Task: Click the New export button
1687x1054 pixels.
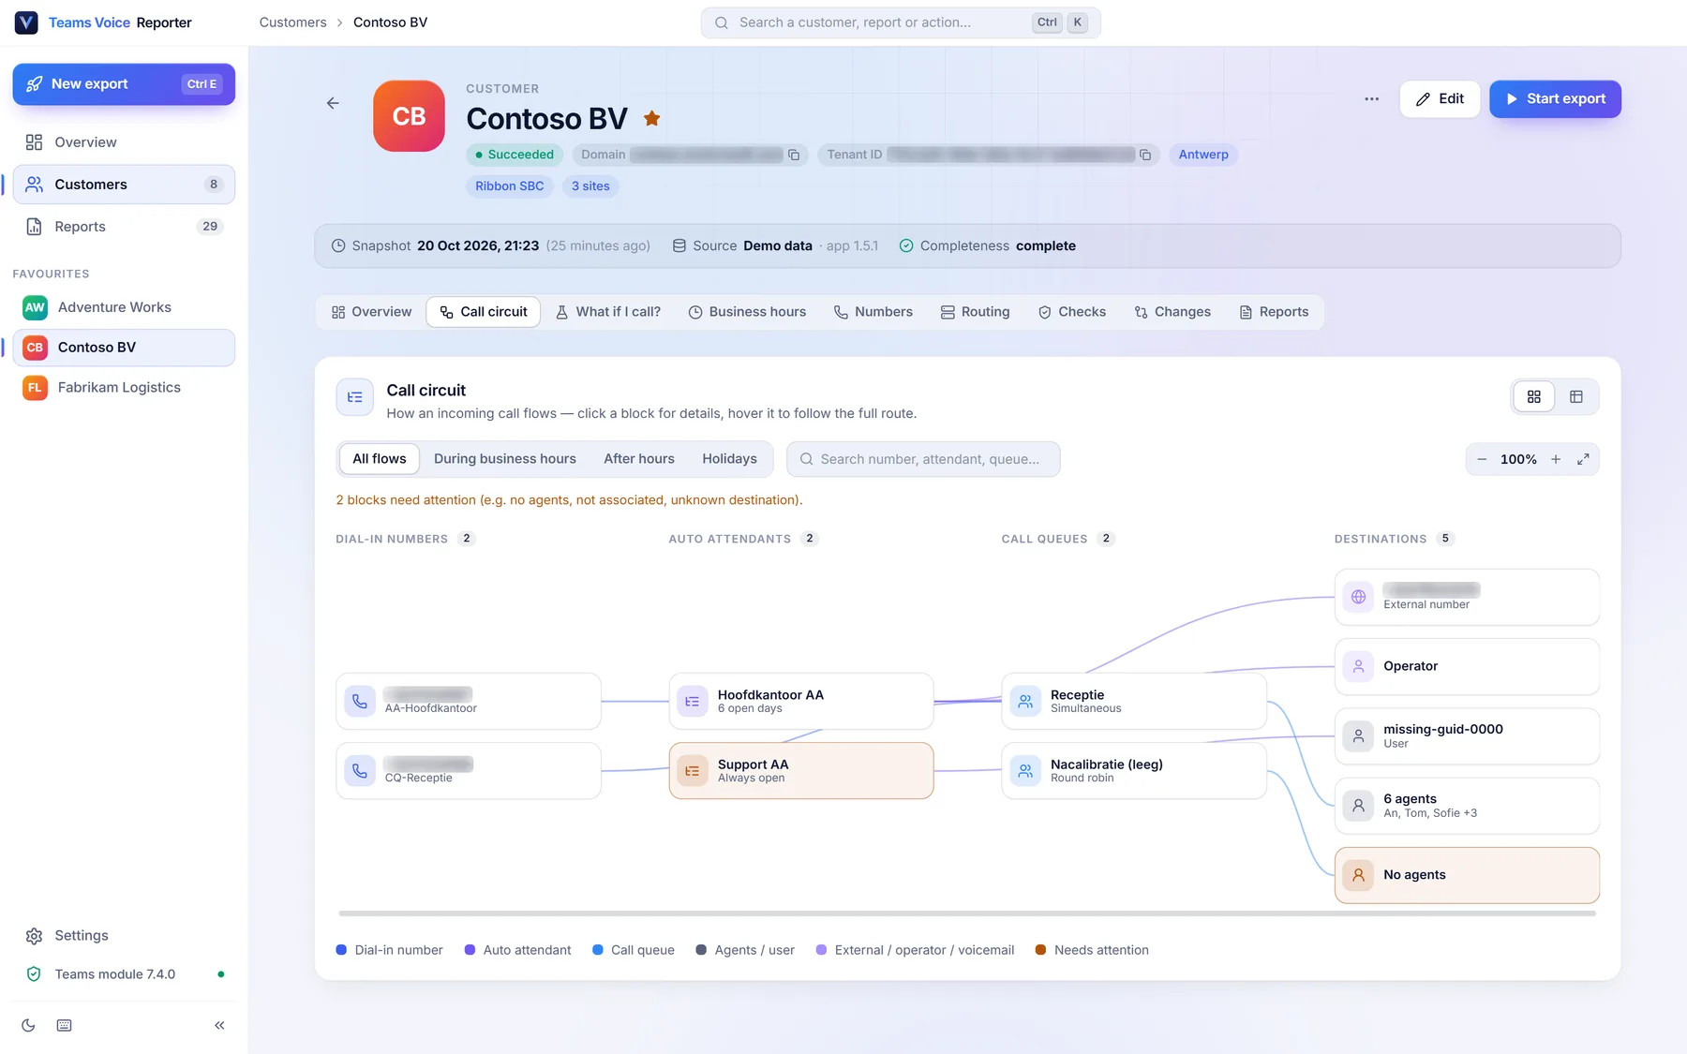Action: click(124, 84)
